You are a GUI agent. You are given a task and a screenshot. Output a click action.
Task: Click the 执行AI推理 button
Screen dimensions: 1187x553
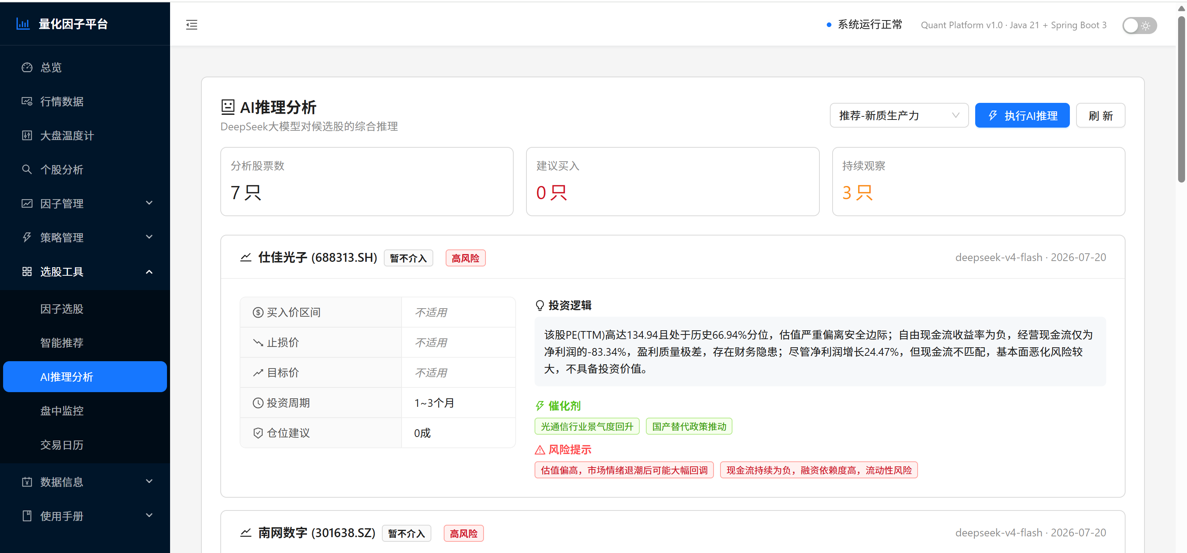(x=1022, y=115)
